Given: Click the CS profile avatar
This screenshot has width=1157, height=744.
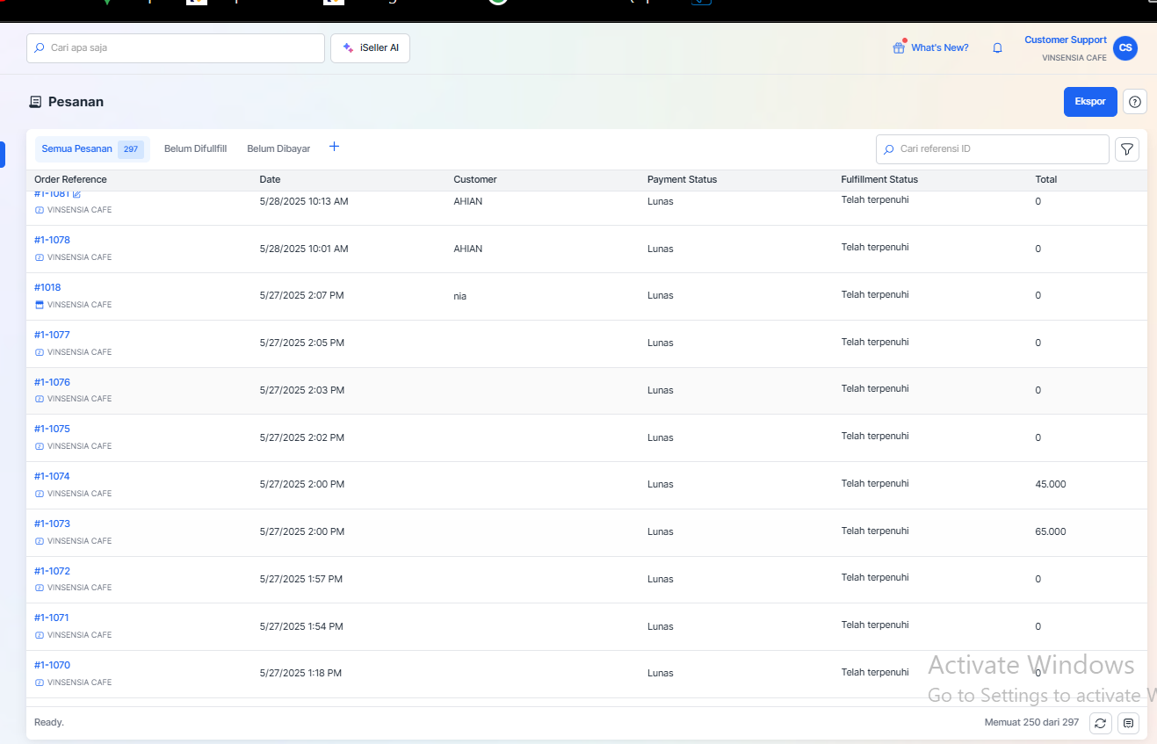Looking at the screenshot, I should (1124, 48).
